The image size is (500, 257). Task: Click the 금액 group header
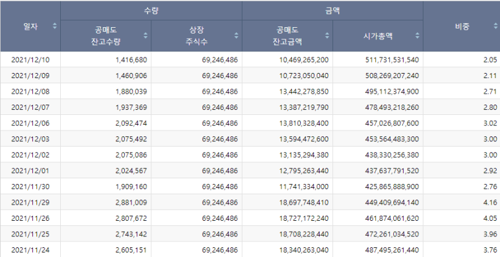point(332,10)
